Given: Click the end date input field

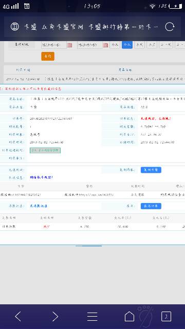Looking at the screenshot, I should 90,45.
